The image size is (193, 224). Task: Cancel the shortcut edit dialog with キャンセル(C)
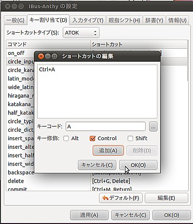click(97, 165)
